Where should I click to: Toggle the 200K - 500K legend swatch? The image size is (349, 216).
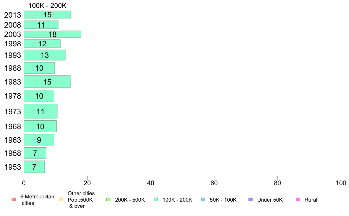(x=109, y=200)
